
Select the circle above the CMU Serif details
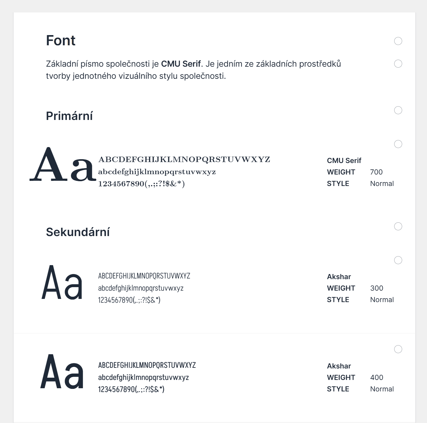pyautogui.click(x=398, y=144)
